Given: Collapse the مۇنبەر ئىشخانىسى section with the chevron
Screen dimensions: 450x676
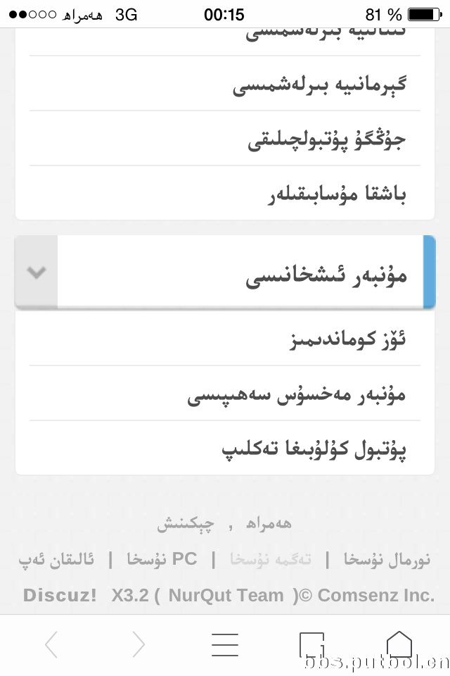Looking at the screenshot, I should click(x=36, y=272).
